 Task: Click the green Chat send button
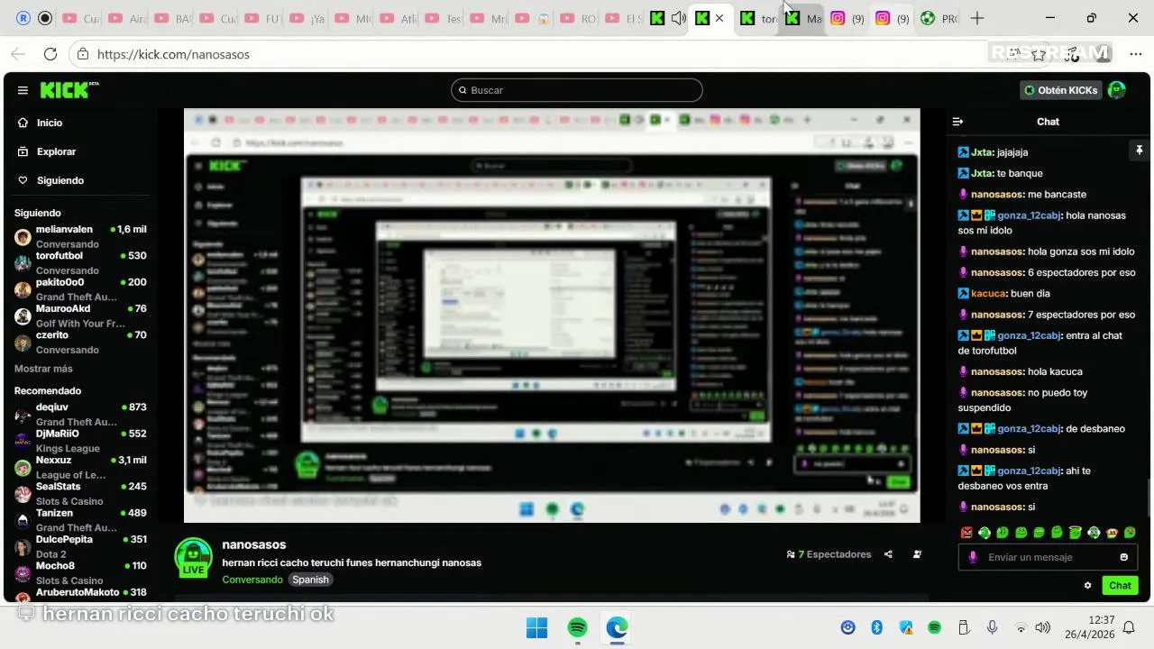[x=1120, y=586]
